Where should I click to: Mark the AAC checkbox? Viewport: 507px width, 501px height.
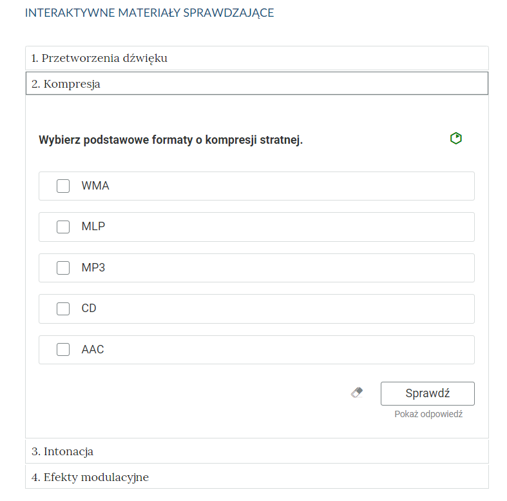(x=63, y=349)
